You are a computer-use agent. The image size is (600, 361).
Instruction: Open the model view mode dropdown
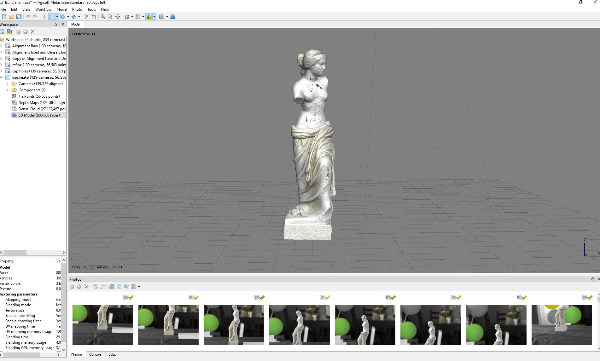pos(154,17)
